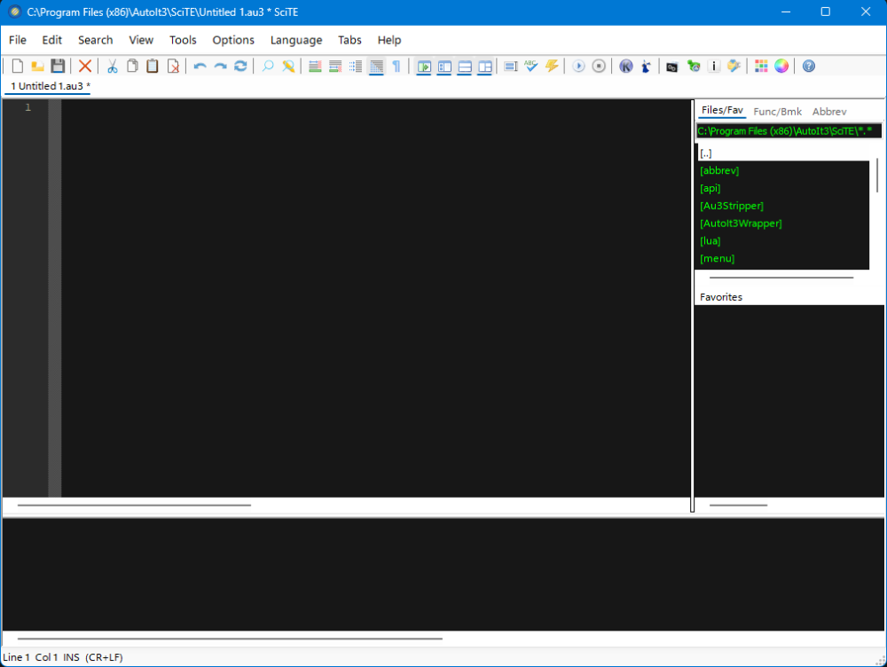Close the file with the red X toolbar icon
This screenshot has height=667, width=887.
(85, 67)
